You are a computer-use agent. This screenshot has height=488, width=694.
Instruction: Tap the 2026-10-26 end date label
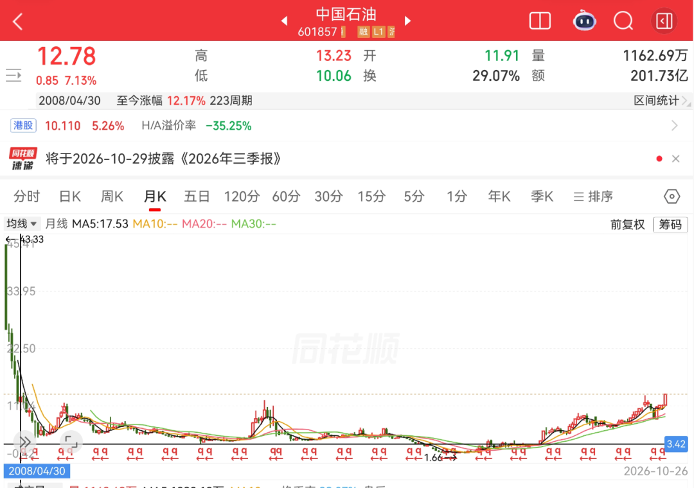(x=655, y=471)
